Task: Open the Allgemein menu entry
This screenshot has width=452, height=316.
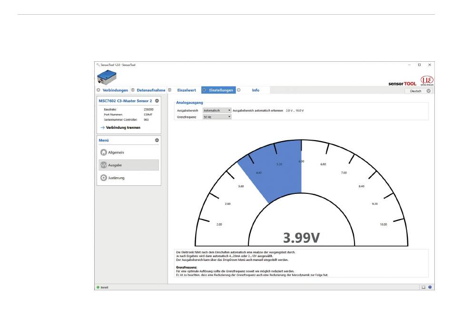Action: point(129,152)
